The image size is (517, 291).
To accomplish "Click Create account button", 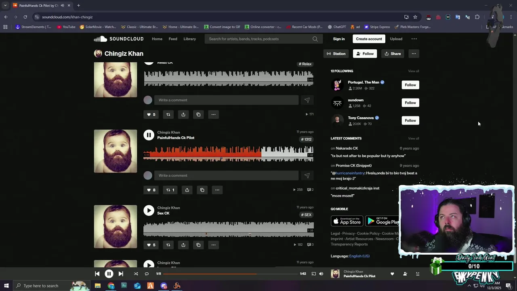I will coord(369,39).
